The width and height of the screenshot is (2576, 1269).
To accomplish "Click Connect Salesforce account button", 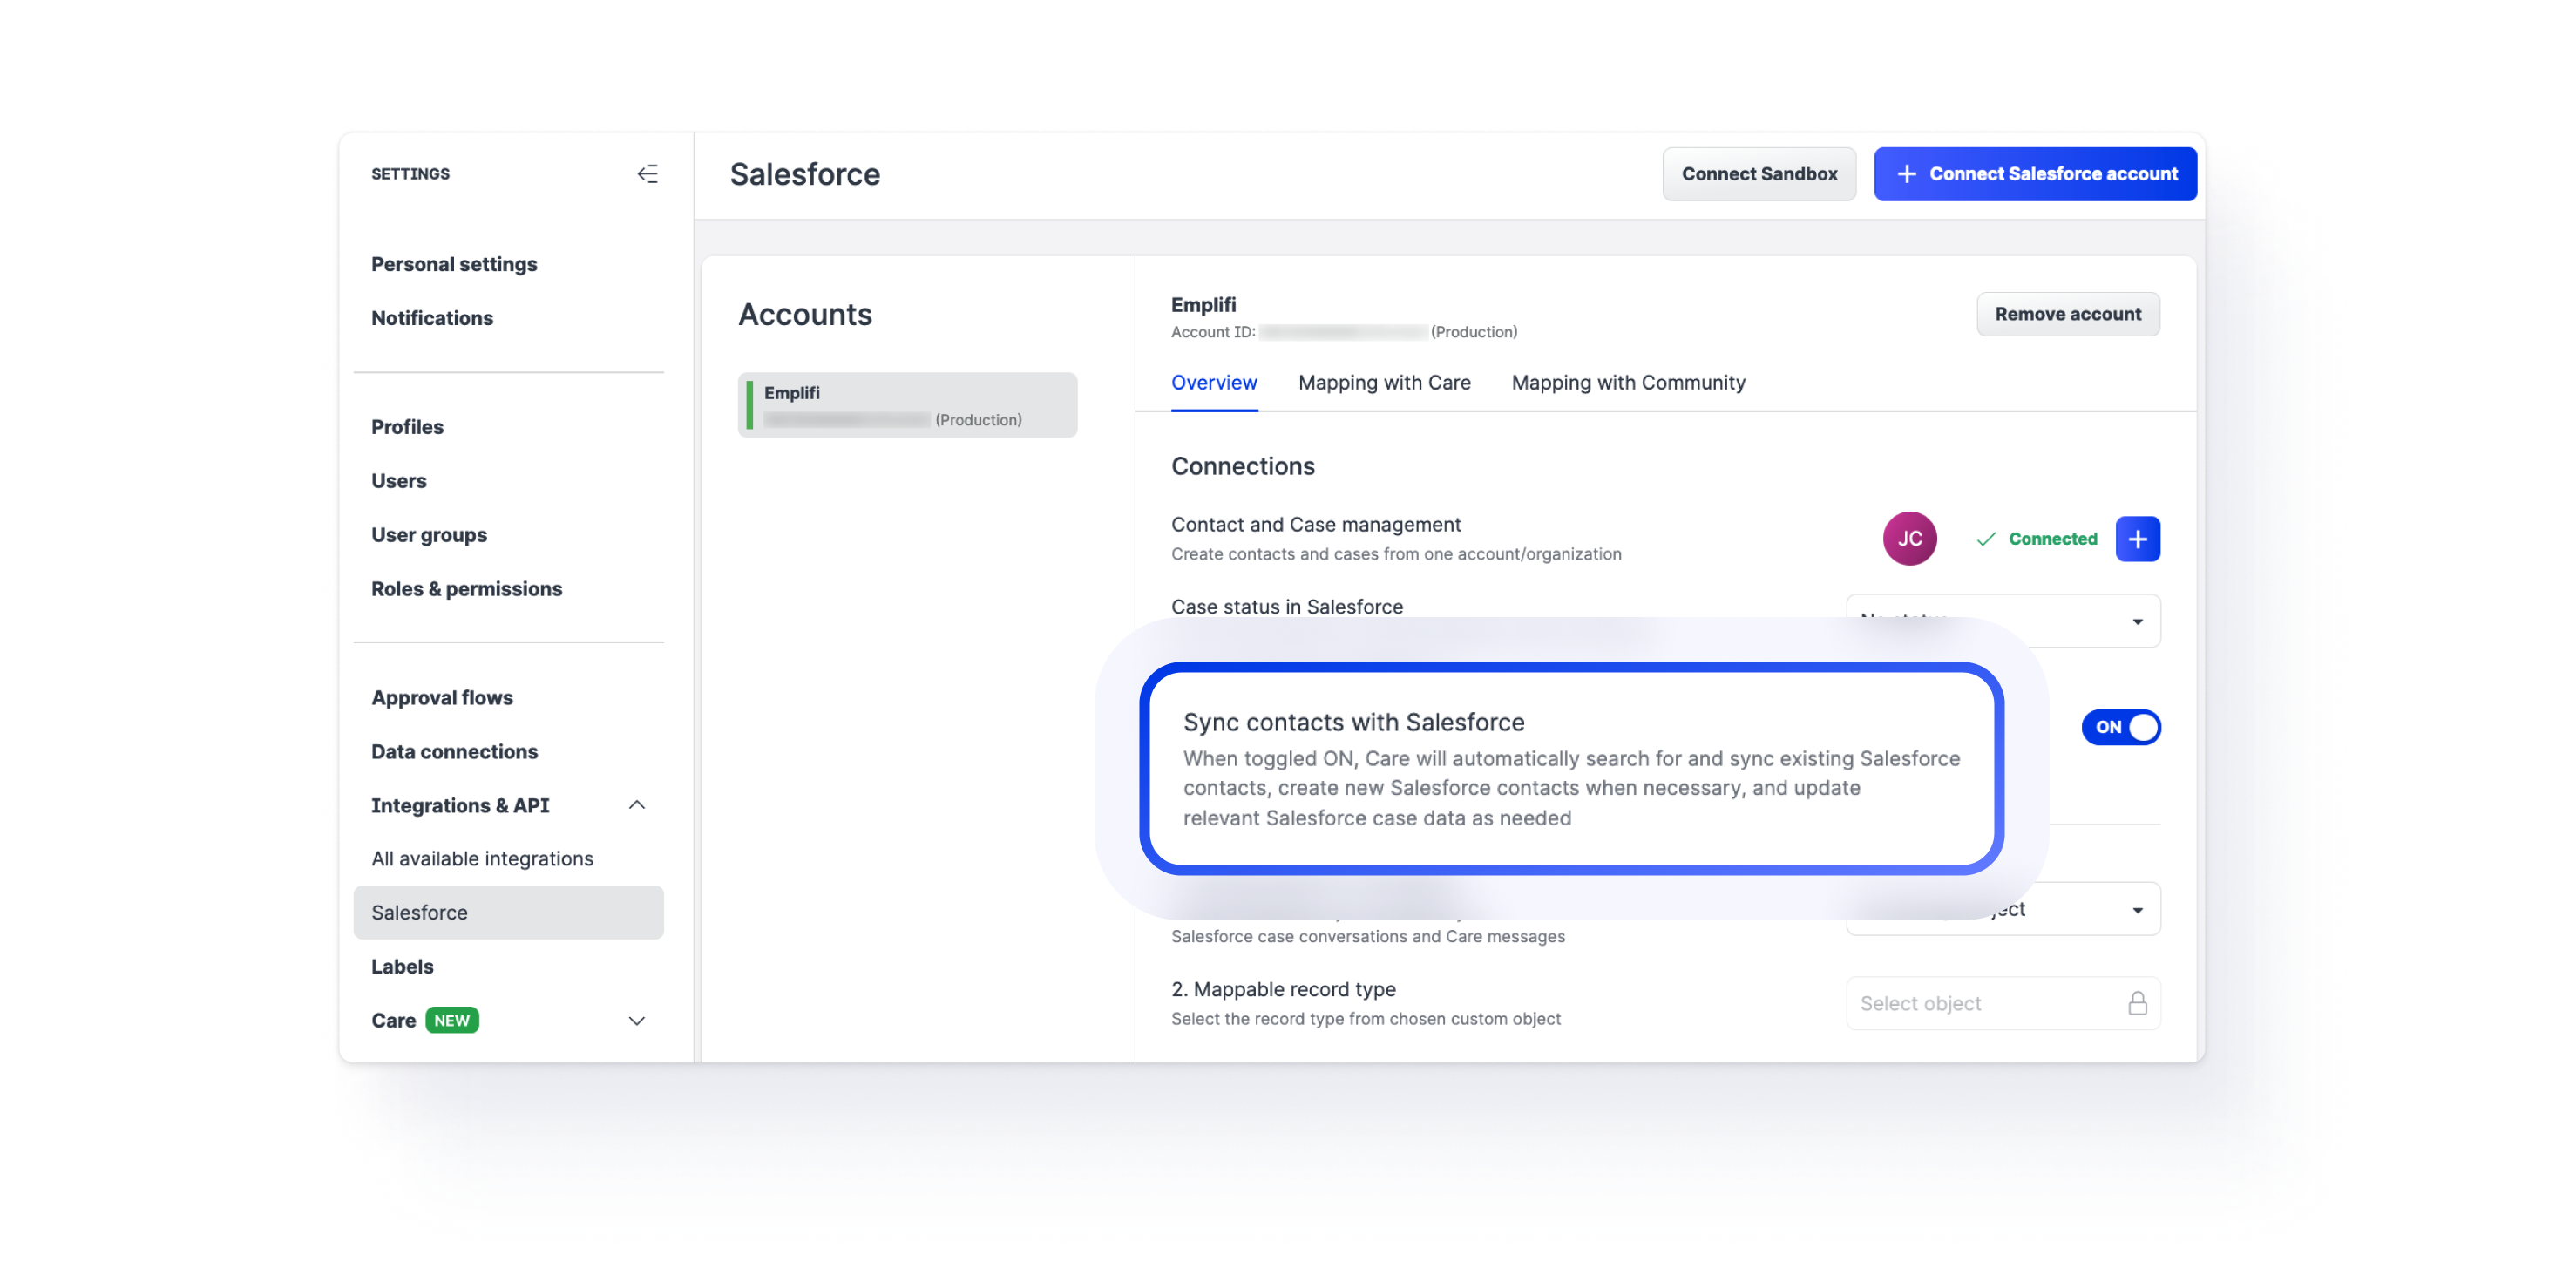I will 2034,174.
